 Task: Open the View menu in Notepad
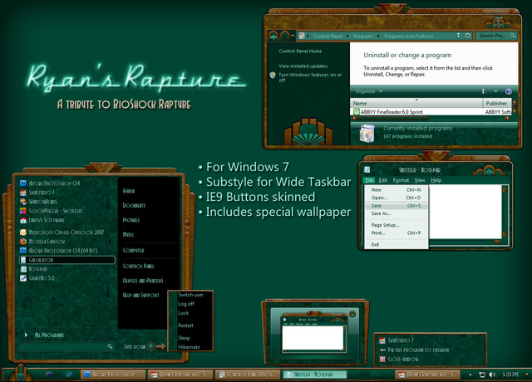tap(420, 180)
